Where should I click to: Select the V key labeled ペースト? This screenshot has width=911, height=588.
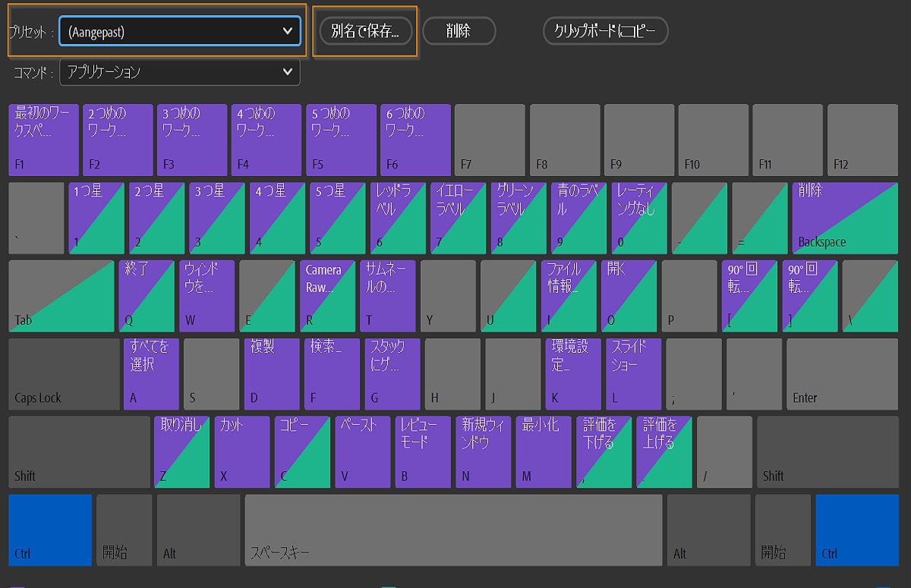[363, 452]
